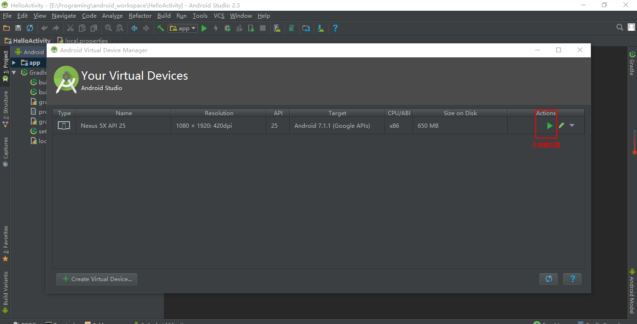Image resolution: width=637 pixels, height=324 pixels.
Task: Open the Captures side tab
Action: [6, 152]
